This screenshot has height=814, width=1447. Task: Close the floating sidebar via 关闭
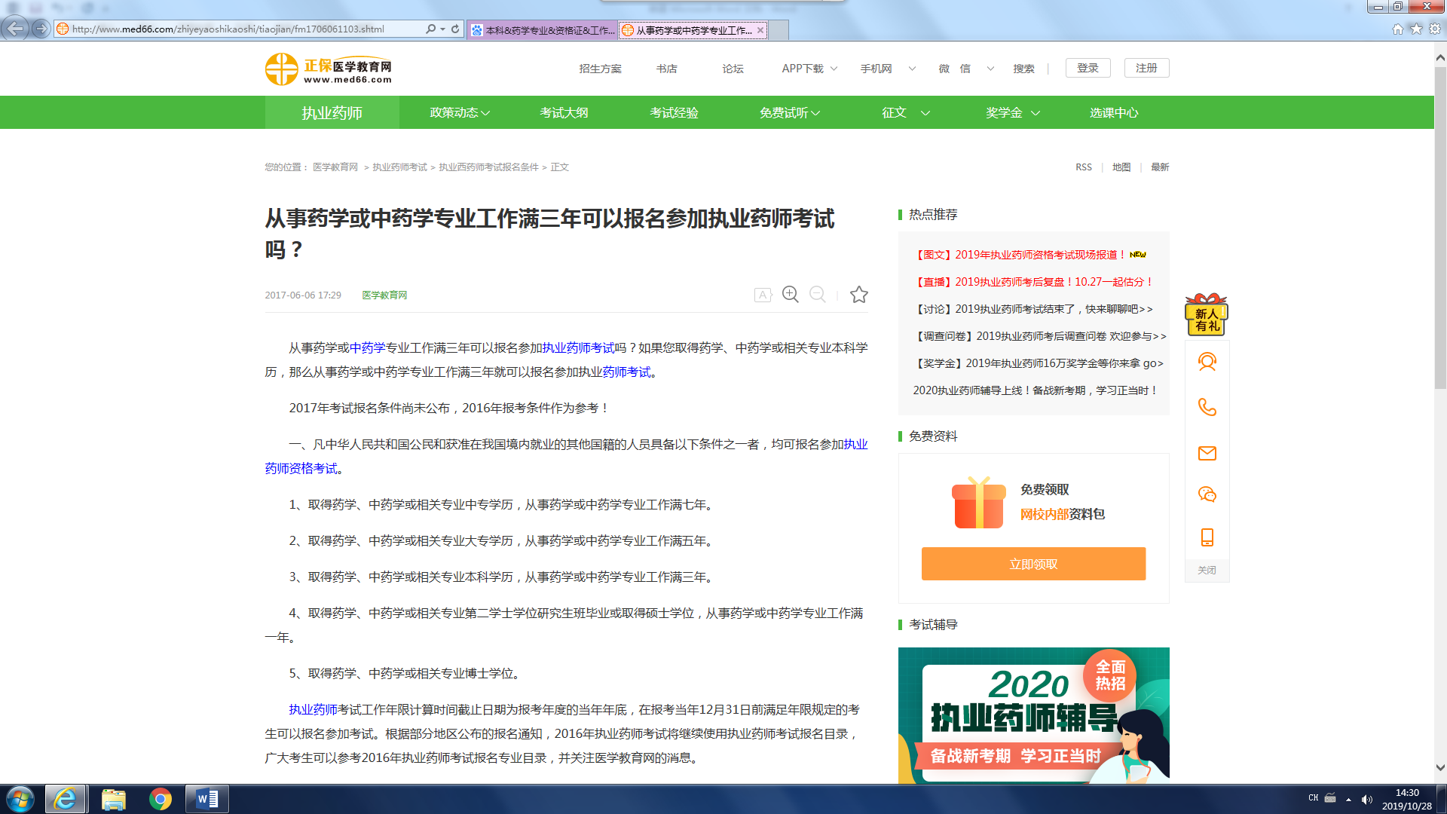pos(1207,571)
